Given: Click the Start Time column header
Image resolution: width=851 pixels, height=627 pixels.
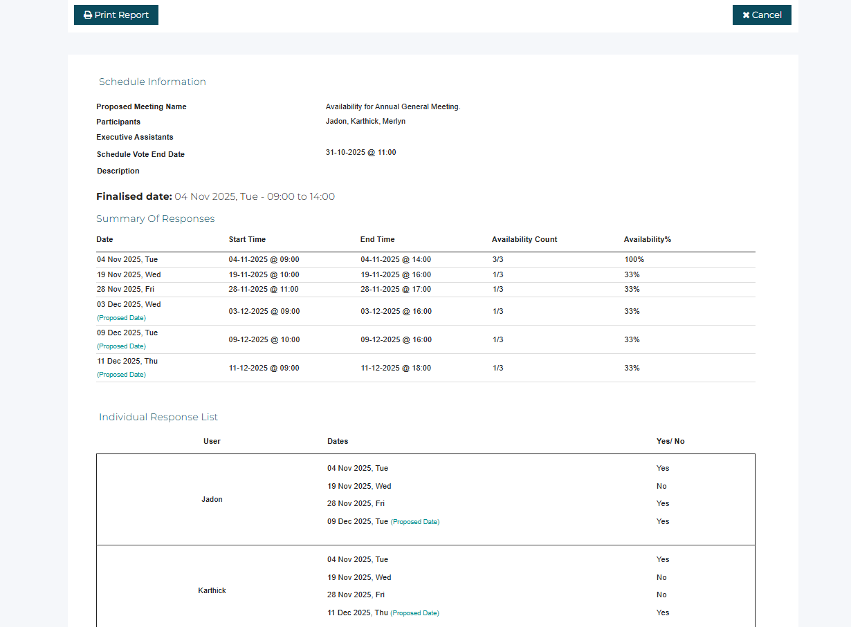Looking at the screenshot, I should tap(247, 239).
